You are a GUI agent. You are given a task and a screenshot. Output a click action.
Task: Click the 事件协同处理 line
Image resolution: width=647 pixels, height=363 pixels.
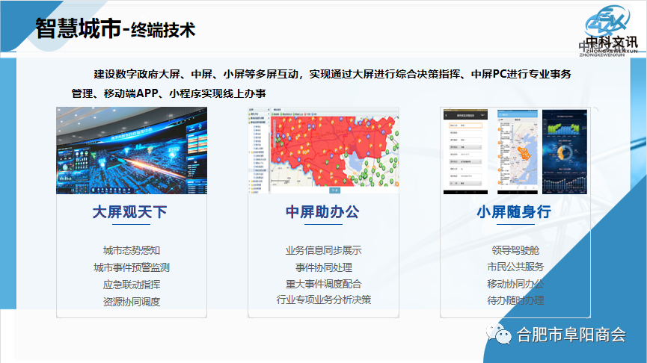point(323,267)
